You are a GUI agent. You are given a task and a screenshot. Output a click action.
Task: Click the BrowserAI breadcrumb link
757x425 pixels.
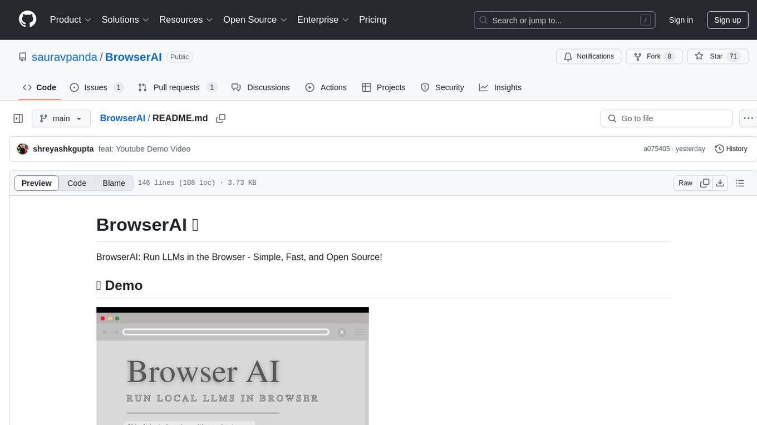[x=122, y=118]
